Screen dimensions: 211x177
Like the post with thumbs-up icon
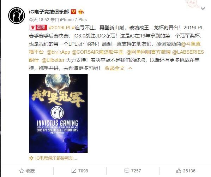[x=179, y=171]
